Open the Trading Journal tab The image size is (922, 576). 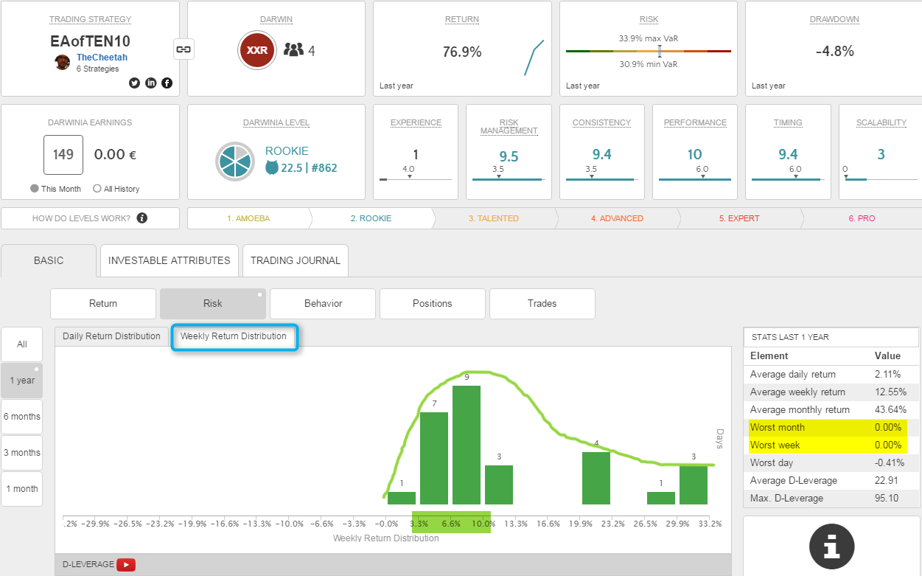pos(296,260)
